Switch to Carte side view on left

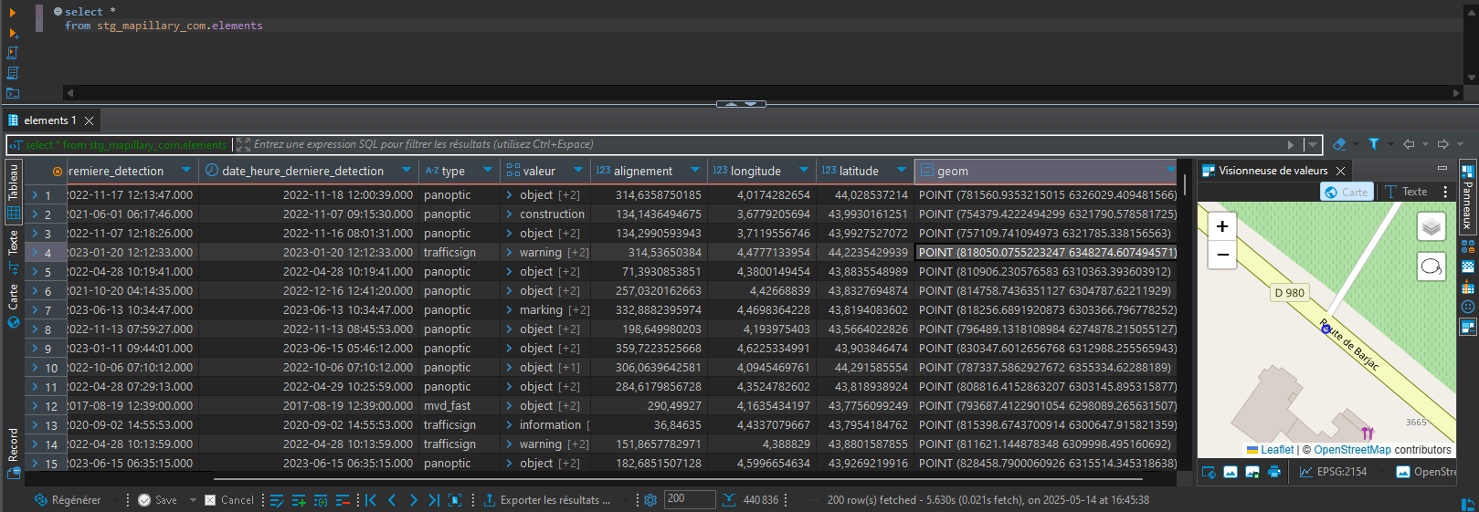click(x=13, y=306)
